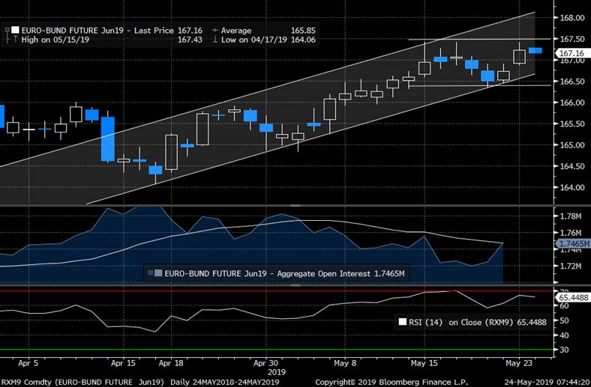Select the green RSI oversold line at 30
Viewport: 591px width, 387px height.
pos(277,350)
